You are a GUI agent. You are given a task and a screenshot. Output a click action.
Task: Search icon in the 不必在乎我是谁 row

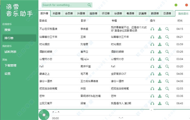(167, 29)
